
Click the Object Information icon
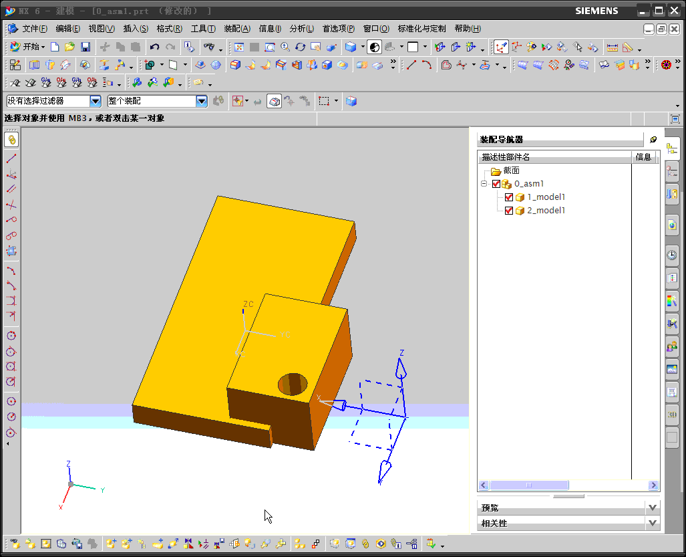[x=189, y=47]
